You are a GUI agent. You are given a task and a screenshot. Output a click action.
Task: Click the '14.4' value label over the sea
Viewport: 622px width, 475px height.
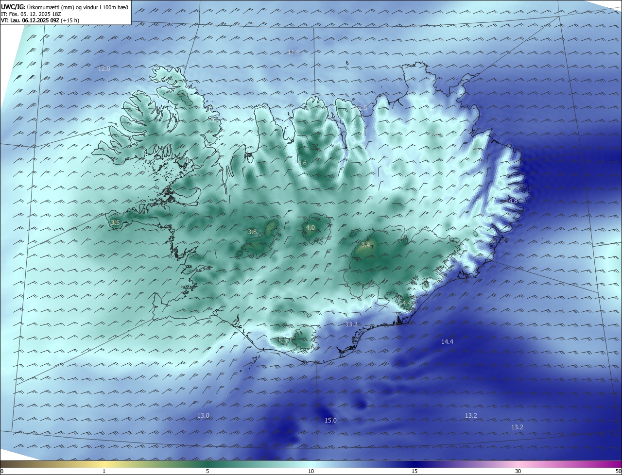[x=447, y=342]
